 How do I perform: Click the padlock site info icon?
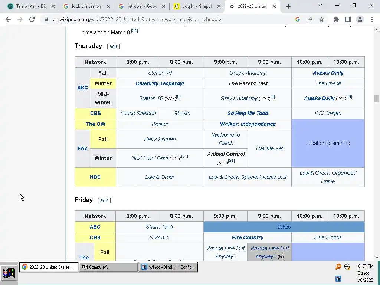[x=47, y=19]
